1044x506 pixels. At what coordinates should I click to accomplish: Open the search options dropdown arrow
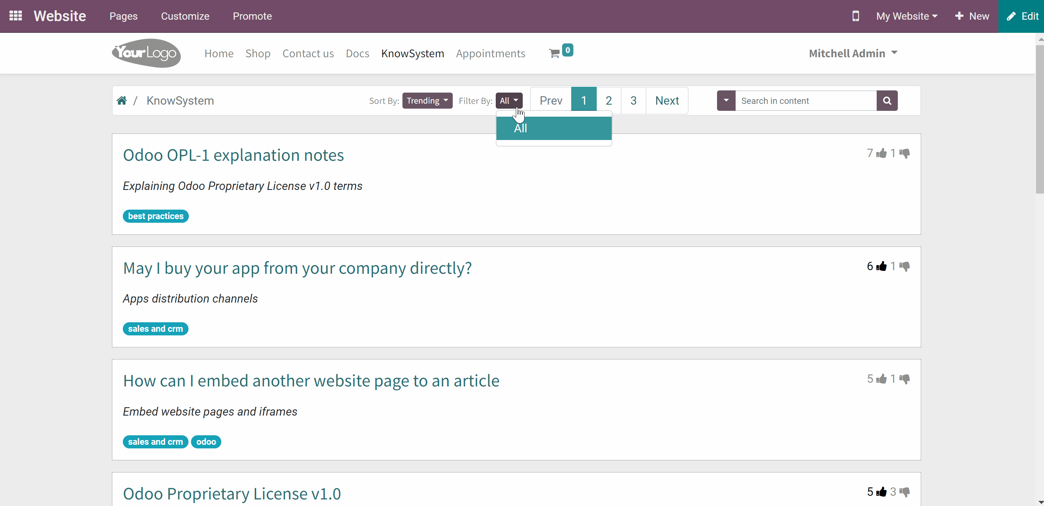[x=726, y=101]
